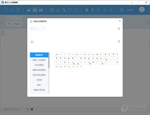
Task: Click the left arrow of symbol panel
Action: point(2,22)
